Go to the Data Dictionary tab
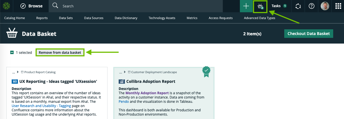 (126, 18)
